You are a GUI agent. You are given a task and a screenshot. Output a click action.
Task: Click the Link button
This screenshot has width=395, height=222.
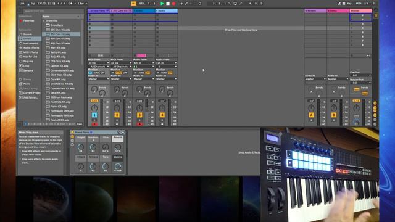click(22, 4)
